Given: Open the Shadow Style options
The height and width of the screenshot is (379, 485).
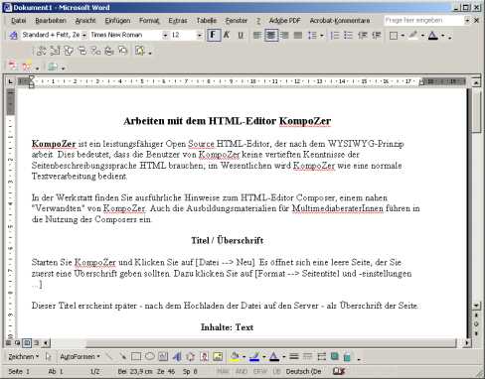Looking at the screenshot, I should coord(335,356).
